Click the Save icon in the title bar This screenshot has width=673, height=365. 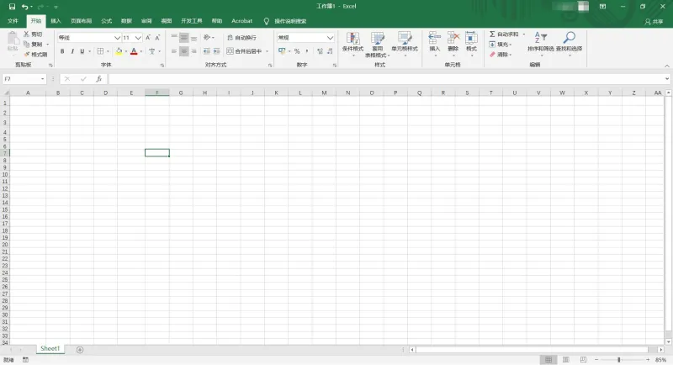(12, 7)
